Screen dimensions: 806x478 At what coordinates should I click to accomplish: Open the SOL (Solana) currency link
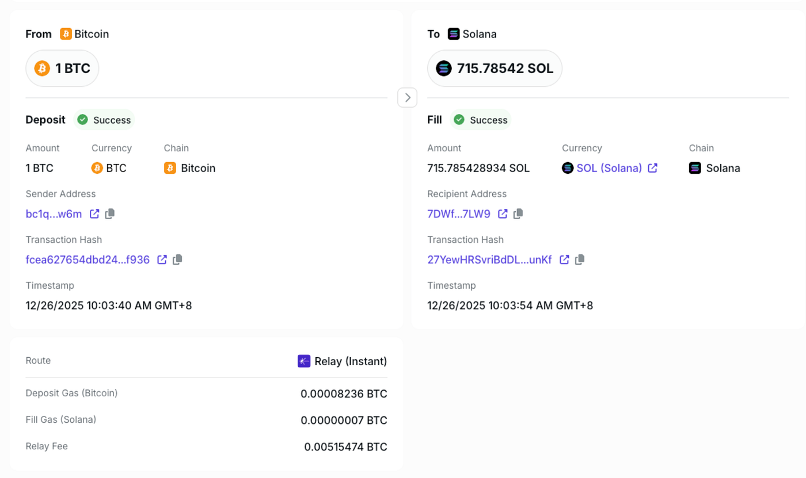(609, 168)
